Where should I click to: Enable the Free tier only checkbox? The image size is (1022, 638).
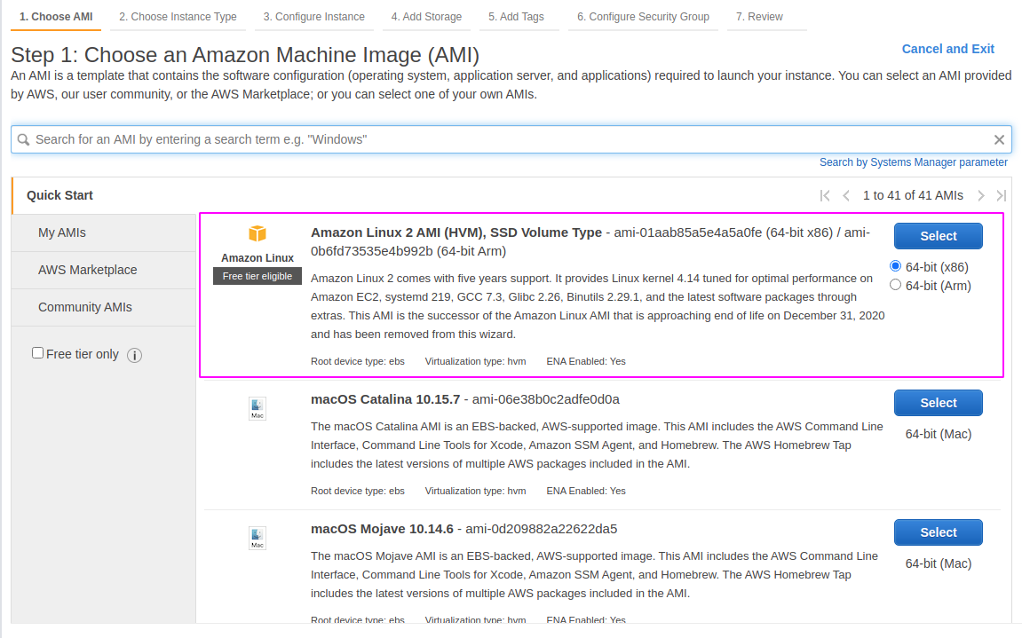point(37,352)
